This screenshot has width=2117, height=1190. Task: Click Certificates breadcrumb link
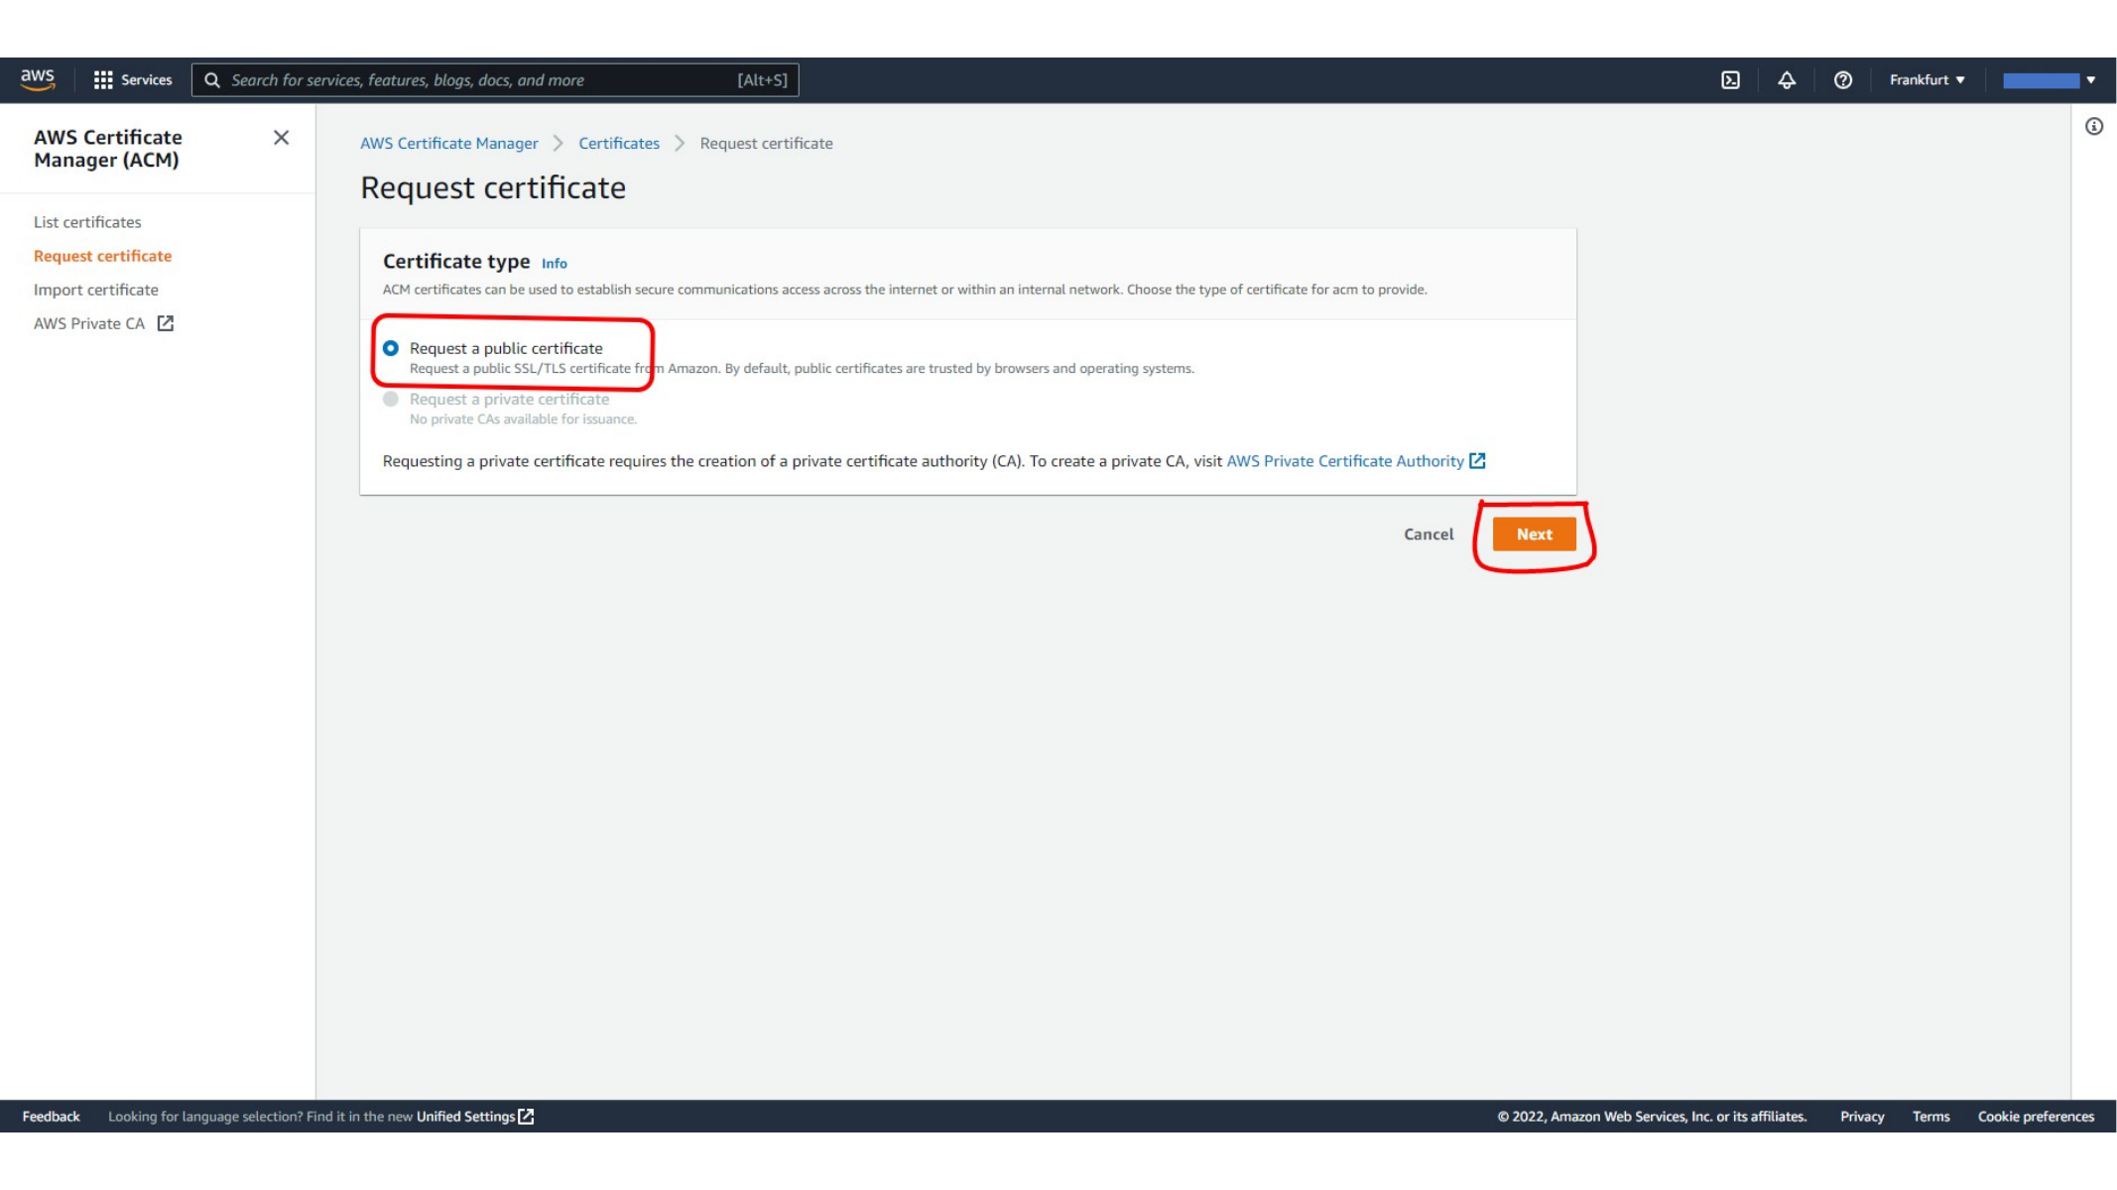pyautogui.click(x=619, y=144)
